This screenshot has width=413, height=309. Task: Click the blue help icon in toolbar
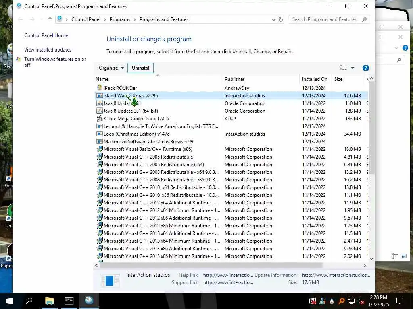[365, 68]
